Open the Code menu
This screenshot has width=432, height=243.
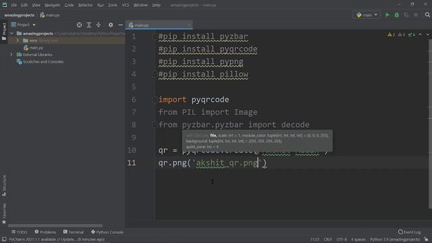pos(69,5)
